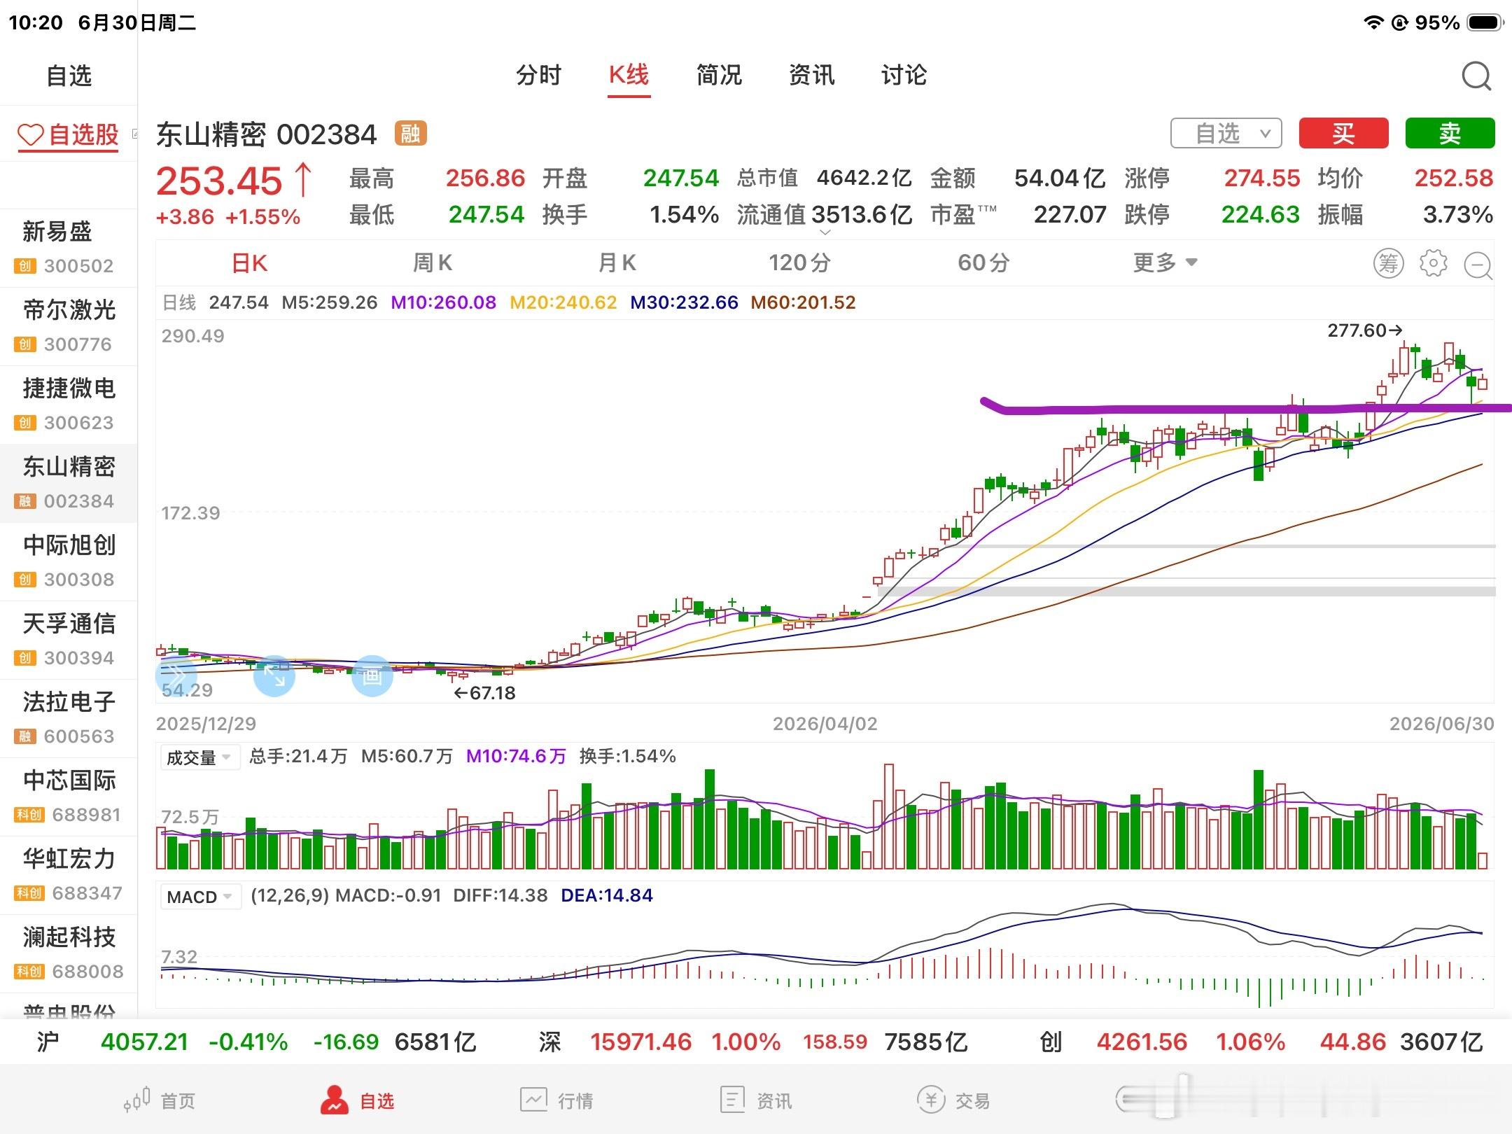Tap the 涨停 274.55 value

pos(1261,178)
